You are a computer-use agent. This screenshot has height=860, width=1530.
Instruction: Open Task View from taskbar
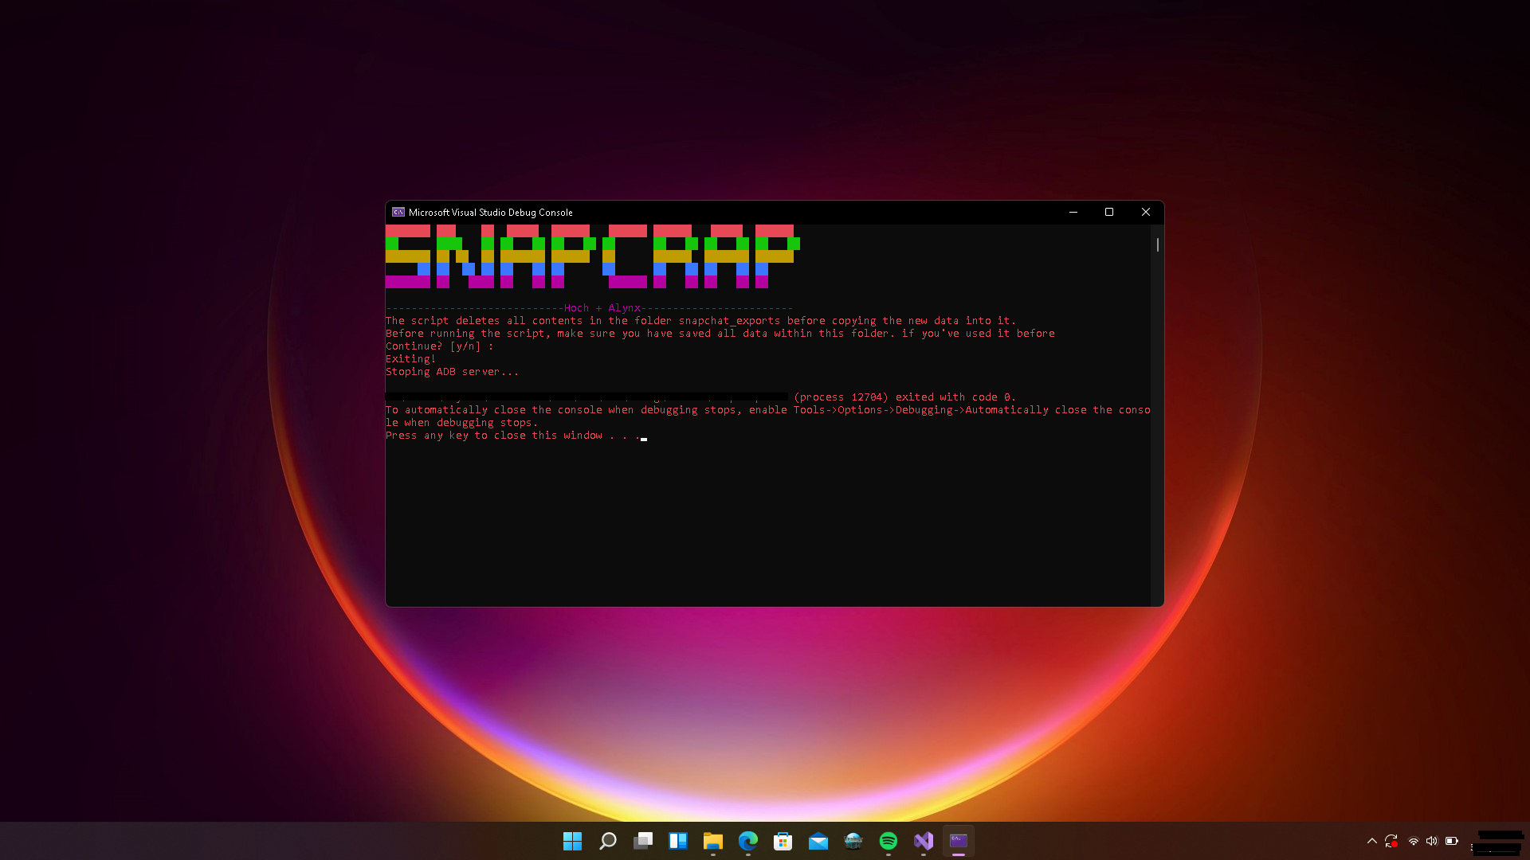[643, 841]
